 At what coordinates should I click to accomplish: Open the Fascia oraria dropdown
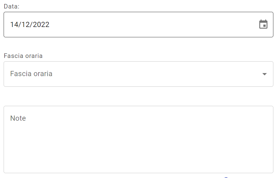pos(138,74)
